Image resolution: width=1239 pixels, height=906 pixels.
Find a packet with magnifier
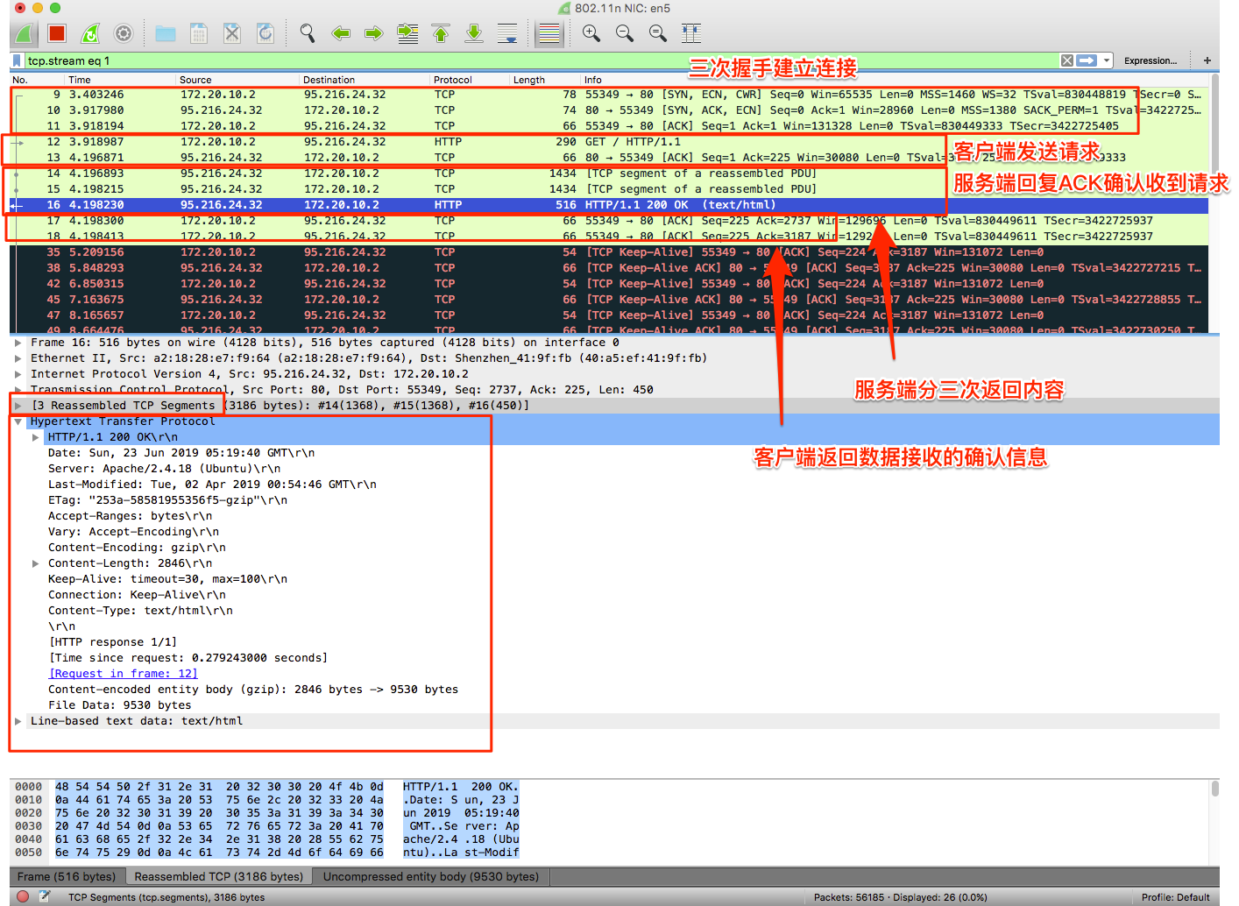[308, 34]
